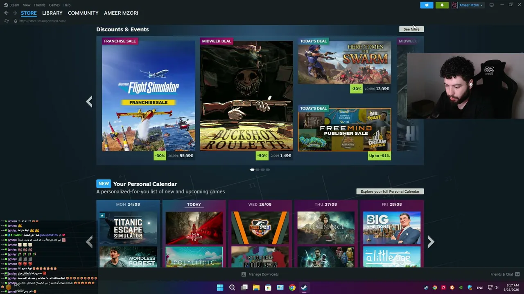
Task: Open Microsoft Flight Simulator franchise sale card
Action: coord(149,98)
